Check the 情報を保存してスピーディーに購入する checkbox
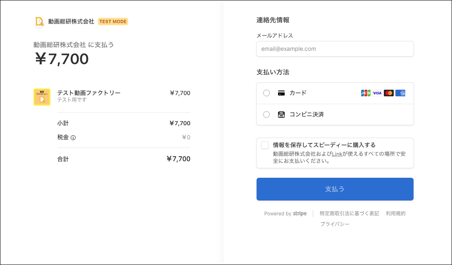Viewport: 452px width, 265px height. click(265, 145)
